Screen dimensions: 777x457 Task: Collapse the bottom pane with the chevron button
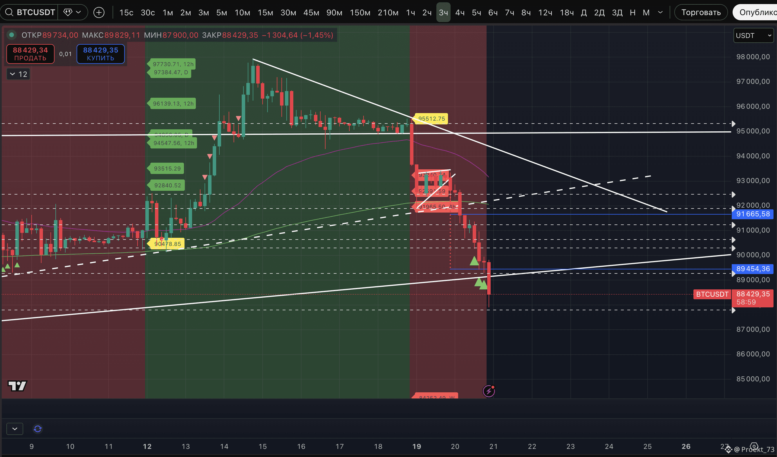coord(15,429)
